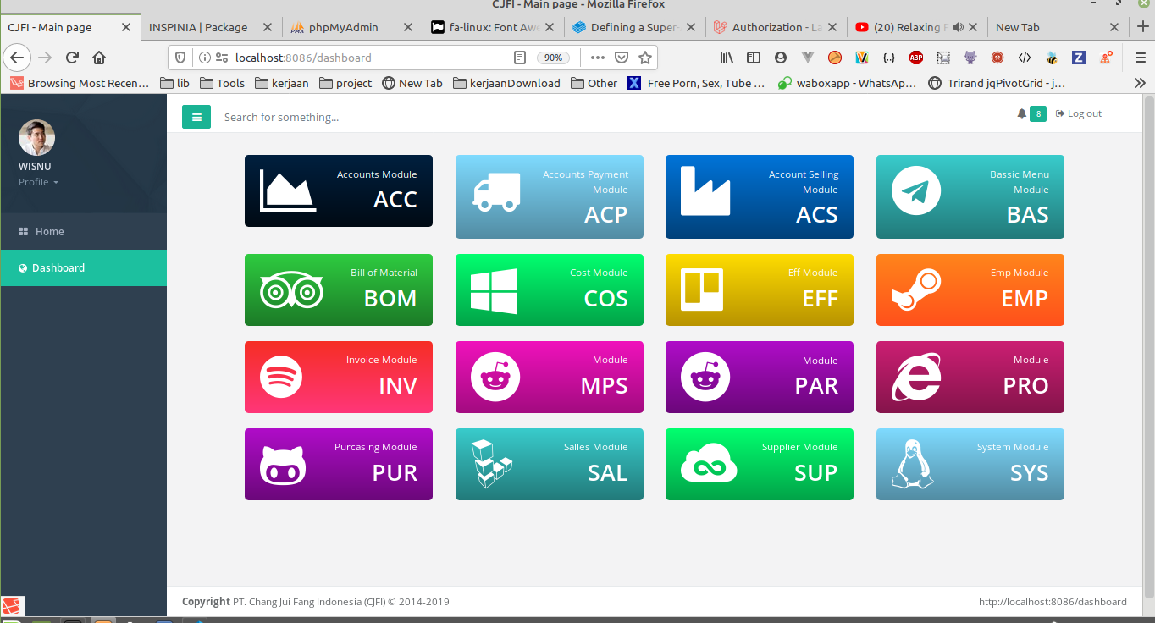Open the EFF Module tile
1155x623 pixels.
pos(760,289)
